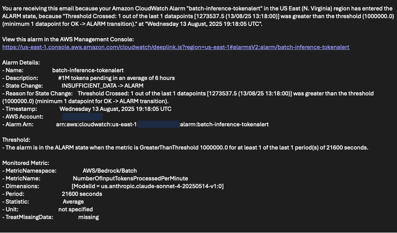Screen dimensions: 397x233
Task: Click the Unit value "not specified"
Action: [75, 209]
